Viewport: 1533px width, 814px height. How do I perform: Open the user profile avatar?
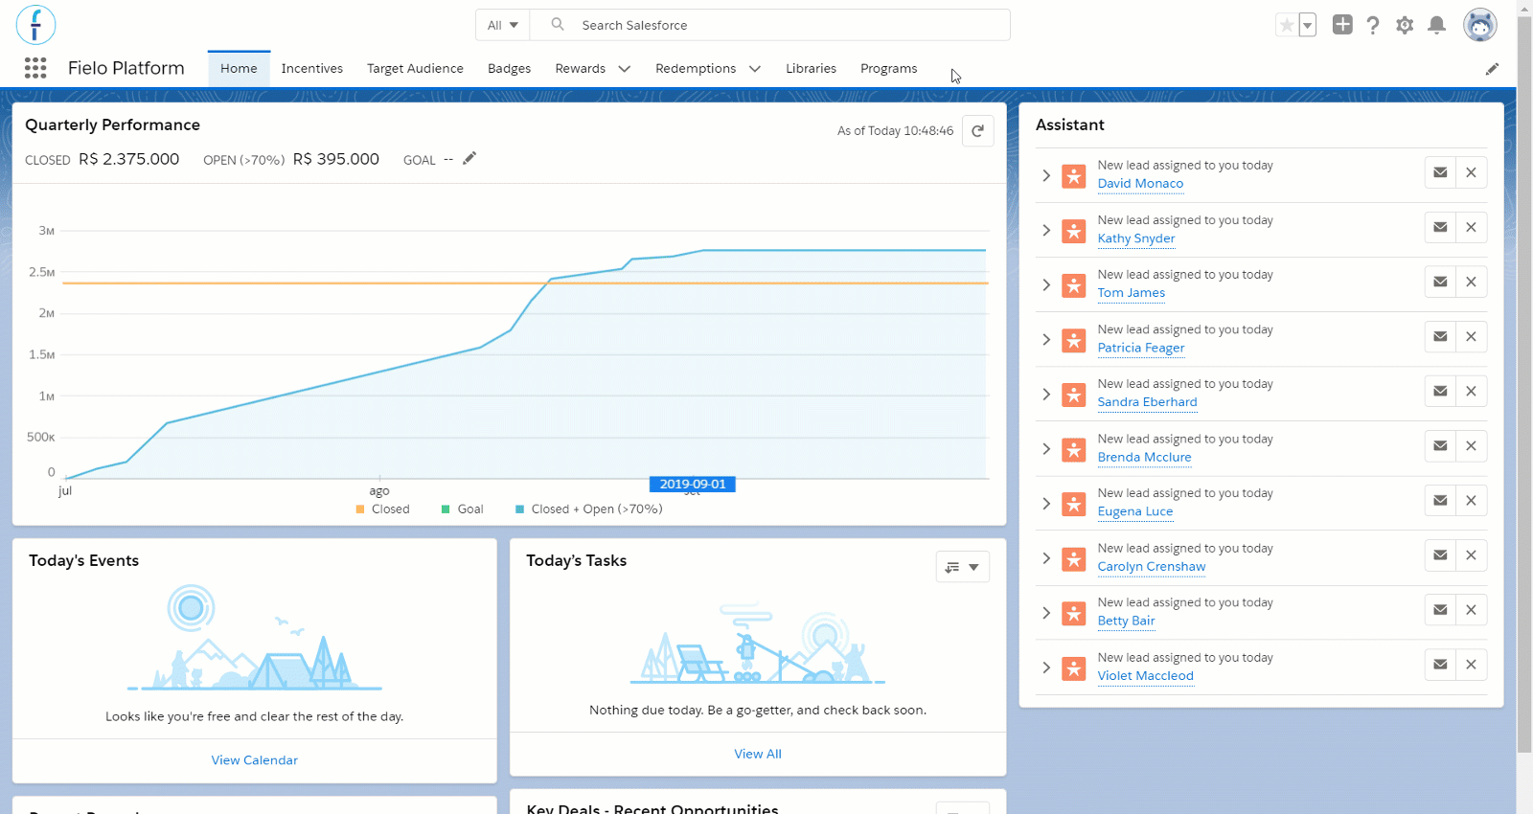click(x=1480, y=25)
